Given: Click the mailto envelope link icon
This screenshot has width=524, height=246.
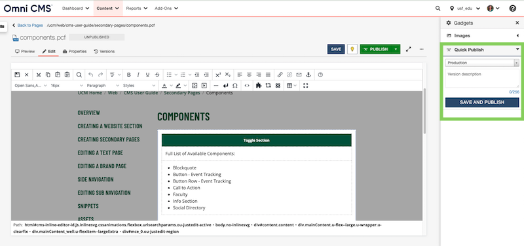Looking at the screenshot, I should [299, 75].
